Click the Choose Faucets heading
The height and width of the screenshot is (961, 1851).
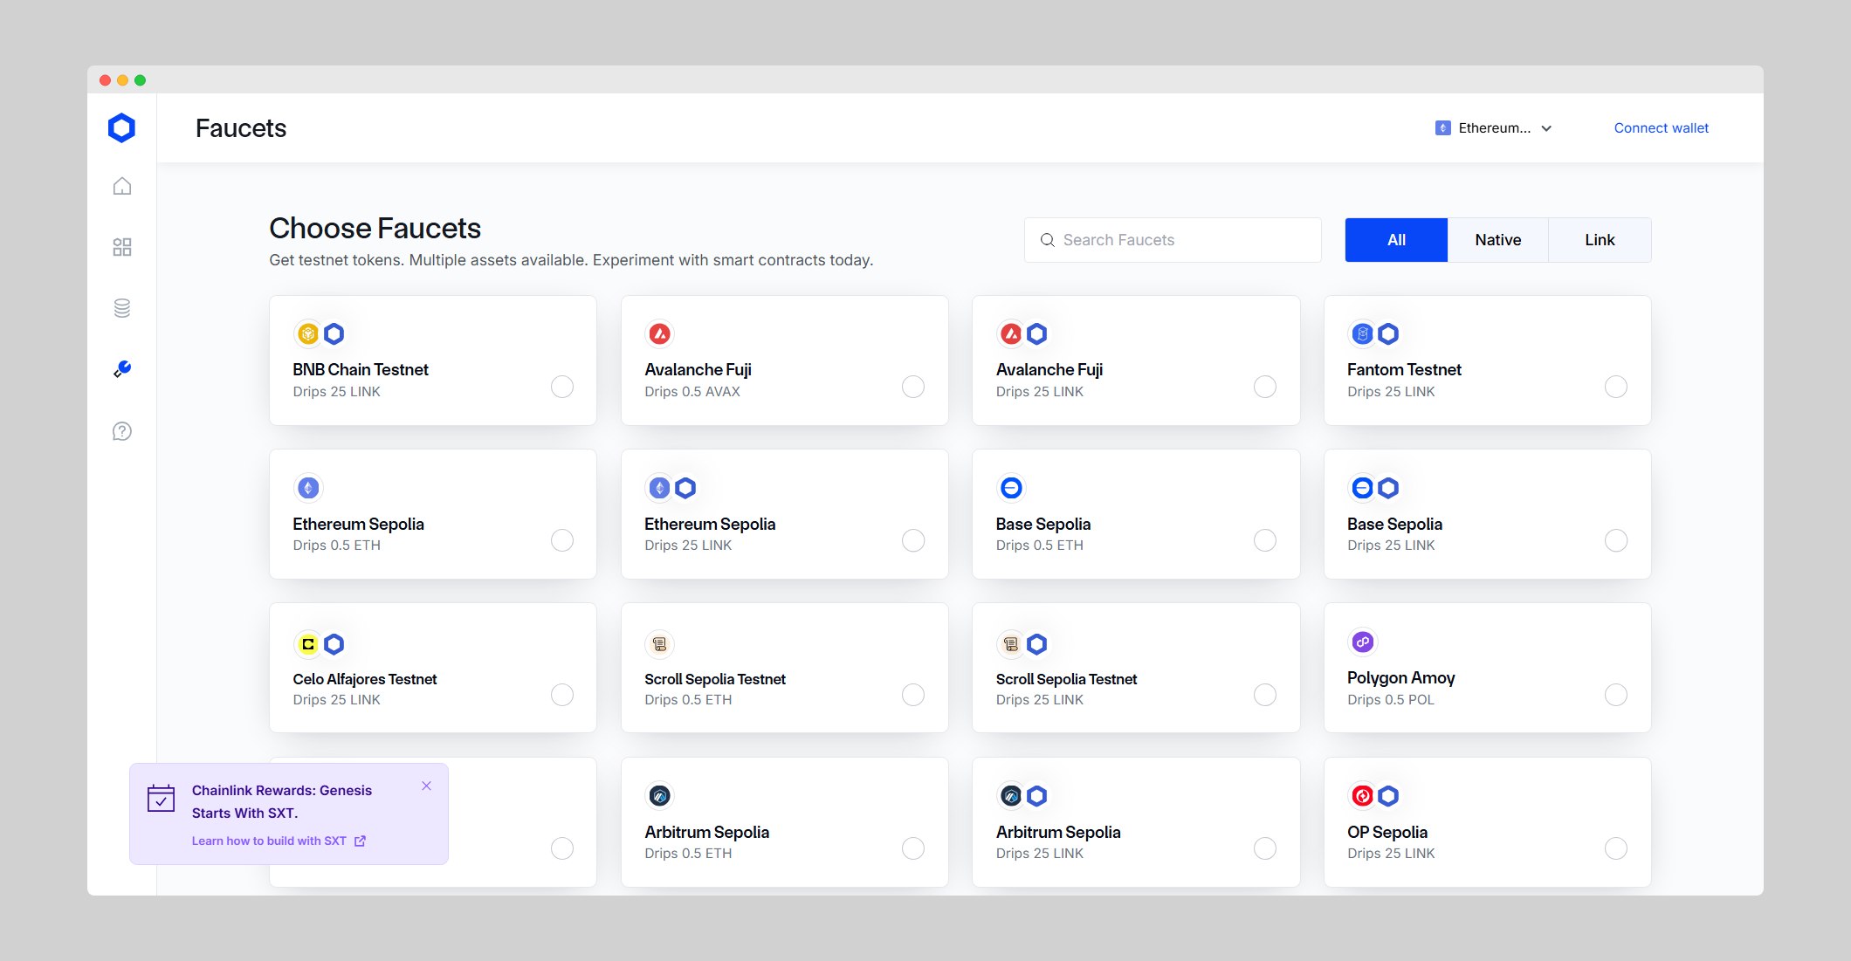(x=375, y=228)
